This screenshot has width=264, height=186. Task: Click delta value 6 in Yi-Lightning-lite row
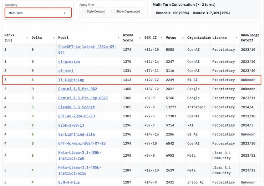pos(32,134)
